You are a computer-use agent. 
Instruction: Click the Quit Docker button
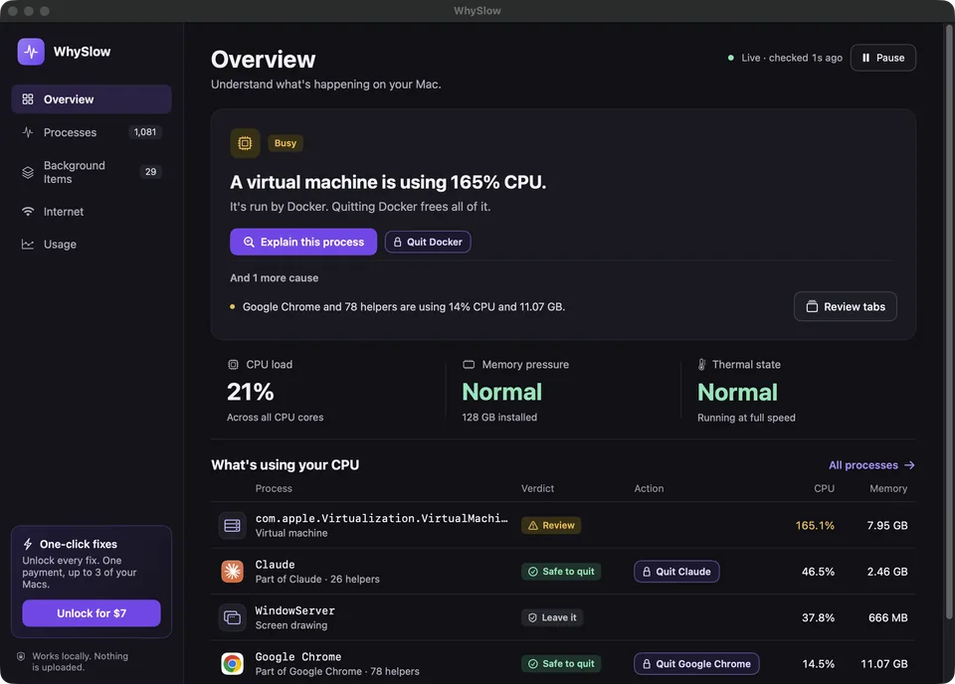(428, 242)
